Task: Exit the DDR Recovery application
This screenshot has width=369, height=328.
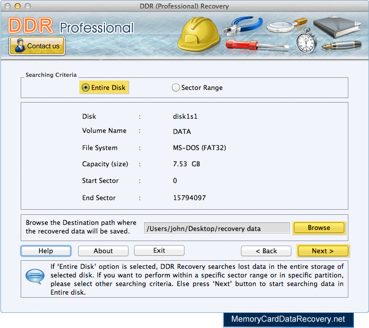Action: pyautogui.click(x=159, y=250)
